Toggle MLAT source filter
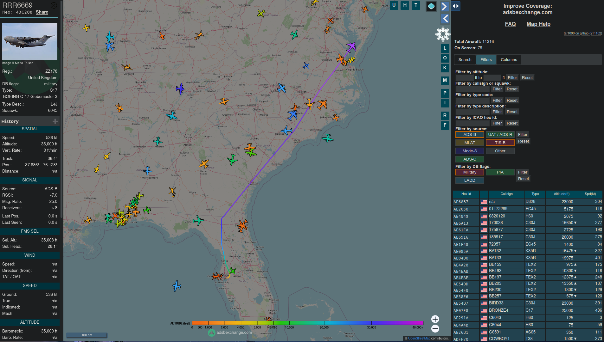Screen dimensions: 604x342 tap(470, 143)
